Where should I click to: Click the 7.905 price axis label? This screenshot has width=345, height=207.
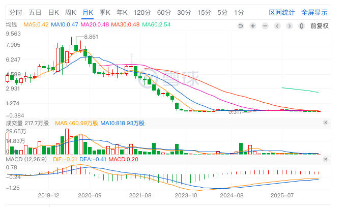pyautogui.click(x=13, y=45)
